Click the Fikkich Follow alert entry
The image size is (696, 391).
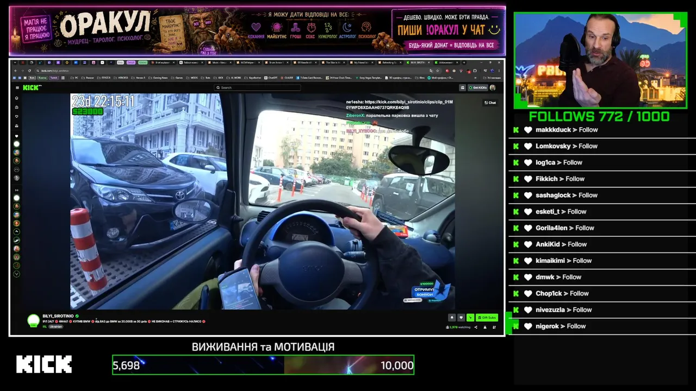pyautogui.click(x=602, y=179)
